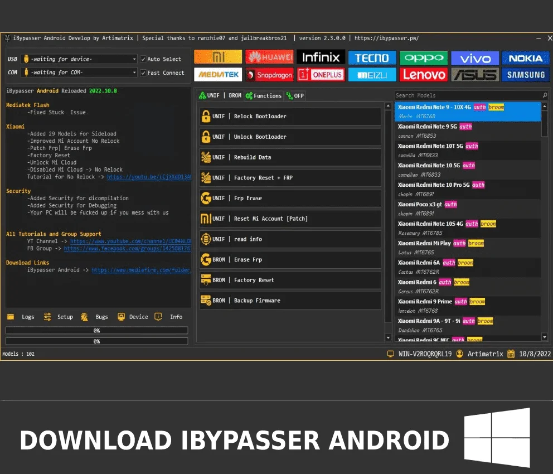The width and height of the screenshot is (553, 474).
Task: Open Logs via its folder icon
Action: click(x=11, y=317)
